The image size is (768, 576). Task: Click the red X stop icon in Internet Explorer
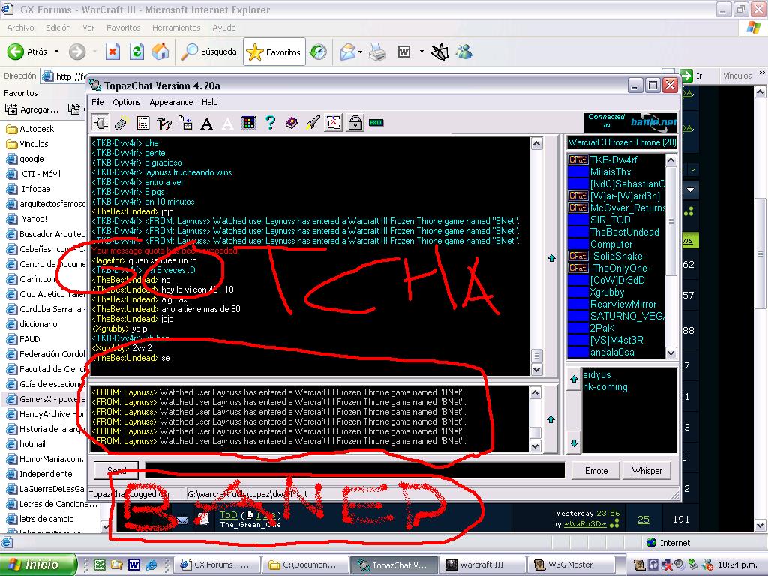click(x=113, y=52)
